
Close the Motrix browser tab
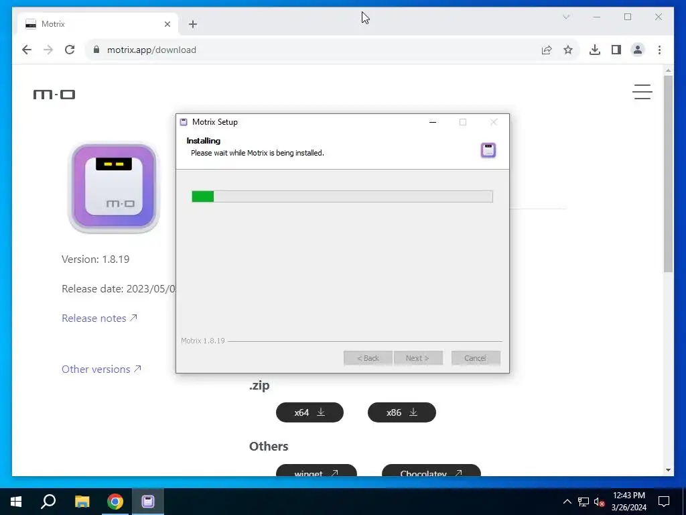pos(167,24)
